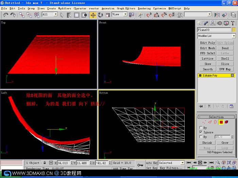Choose Polygon sub-object selection mode

pos(221,122)
